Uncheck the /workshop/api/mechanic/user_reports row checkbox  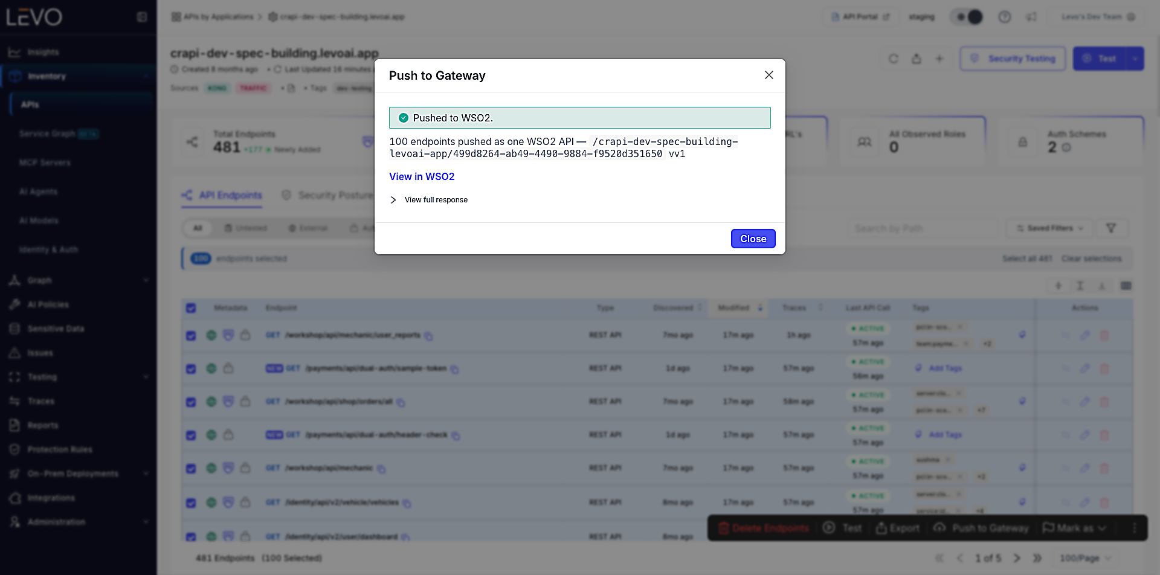pos(191,335)
